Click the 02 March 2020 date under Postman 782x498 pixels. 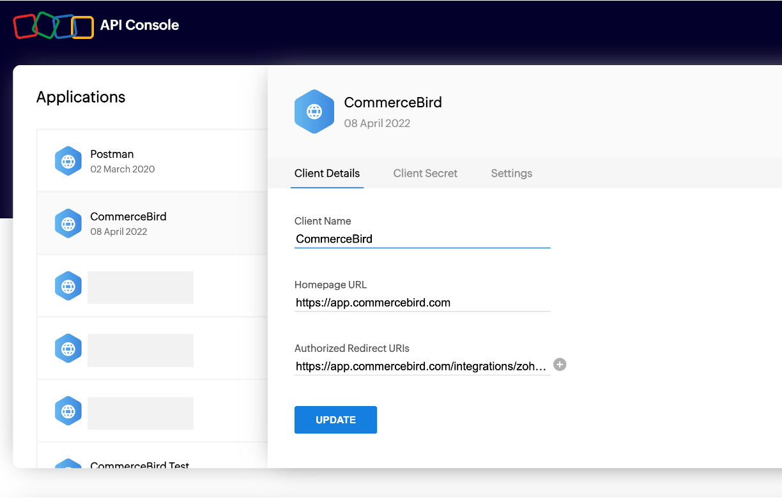coord(123,169)
